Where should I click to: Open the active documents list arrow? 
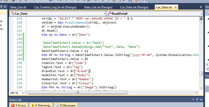[x=201, y=7]
